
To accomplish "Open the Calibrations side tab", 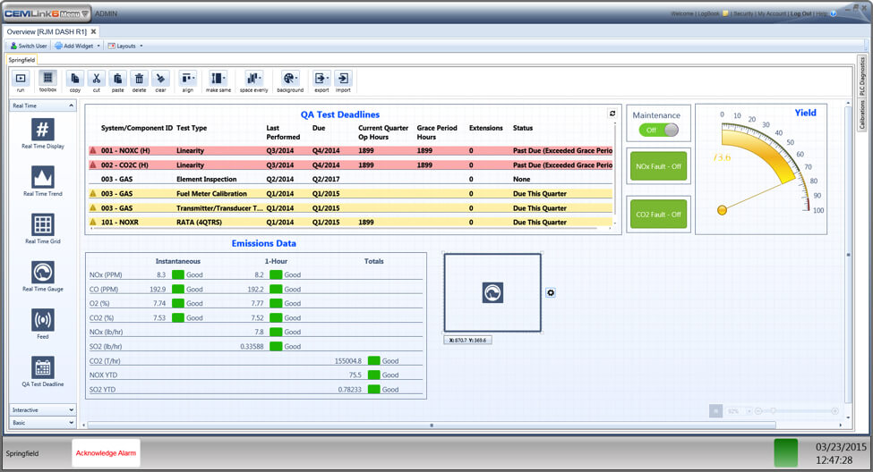I will click(x=862, y=114).
